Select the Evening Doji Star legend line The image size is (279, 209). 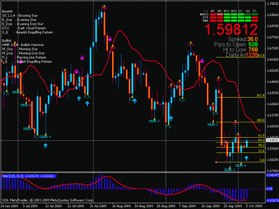point(23,24)
